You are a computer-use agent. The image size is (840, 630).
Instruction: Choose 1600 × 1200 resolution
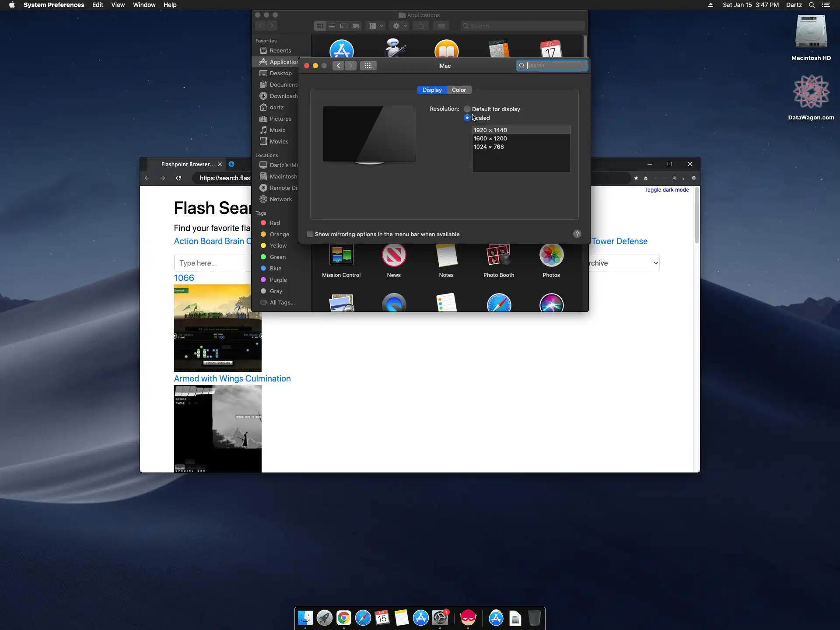pyautogui.click(x=490, y=138)
